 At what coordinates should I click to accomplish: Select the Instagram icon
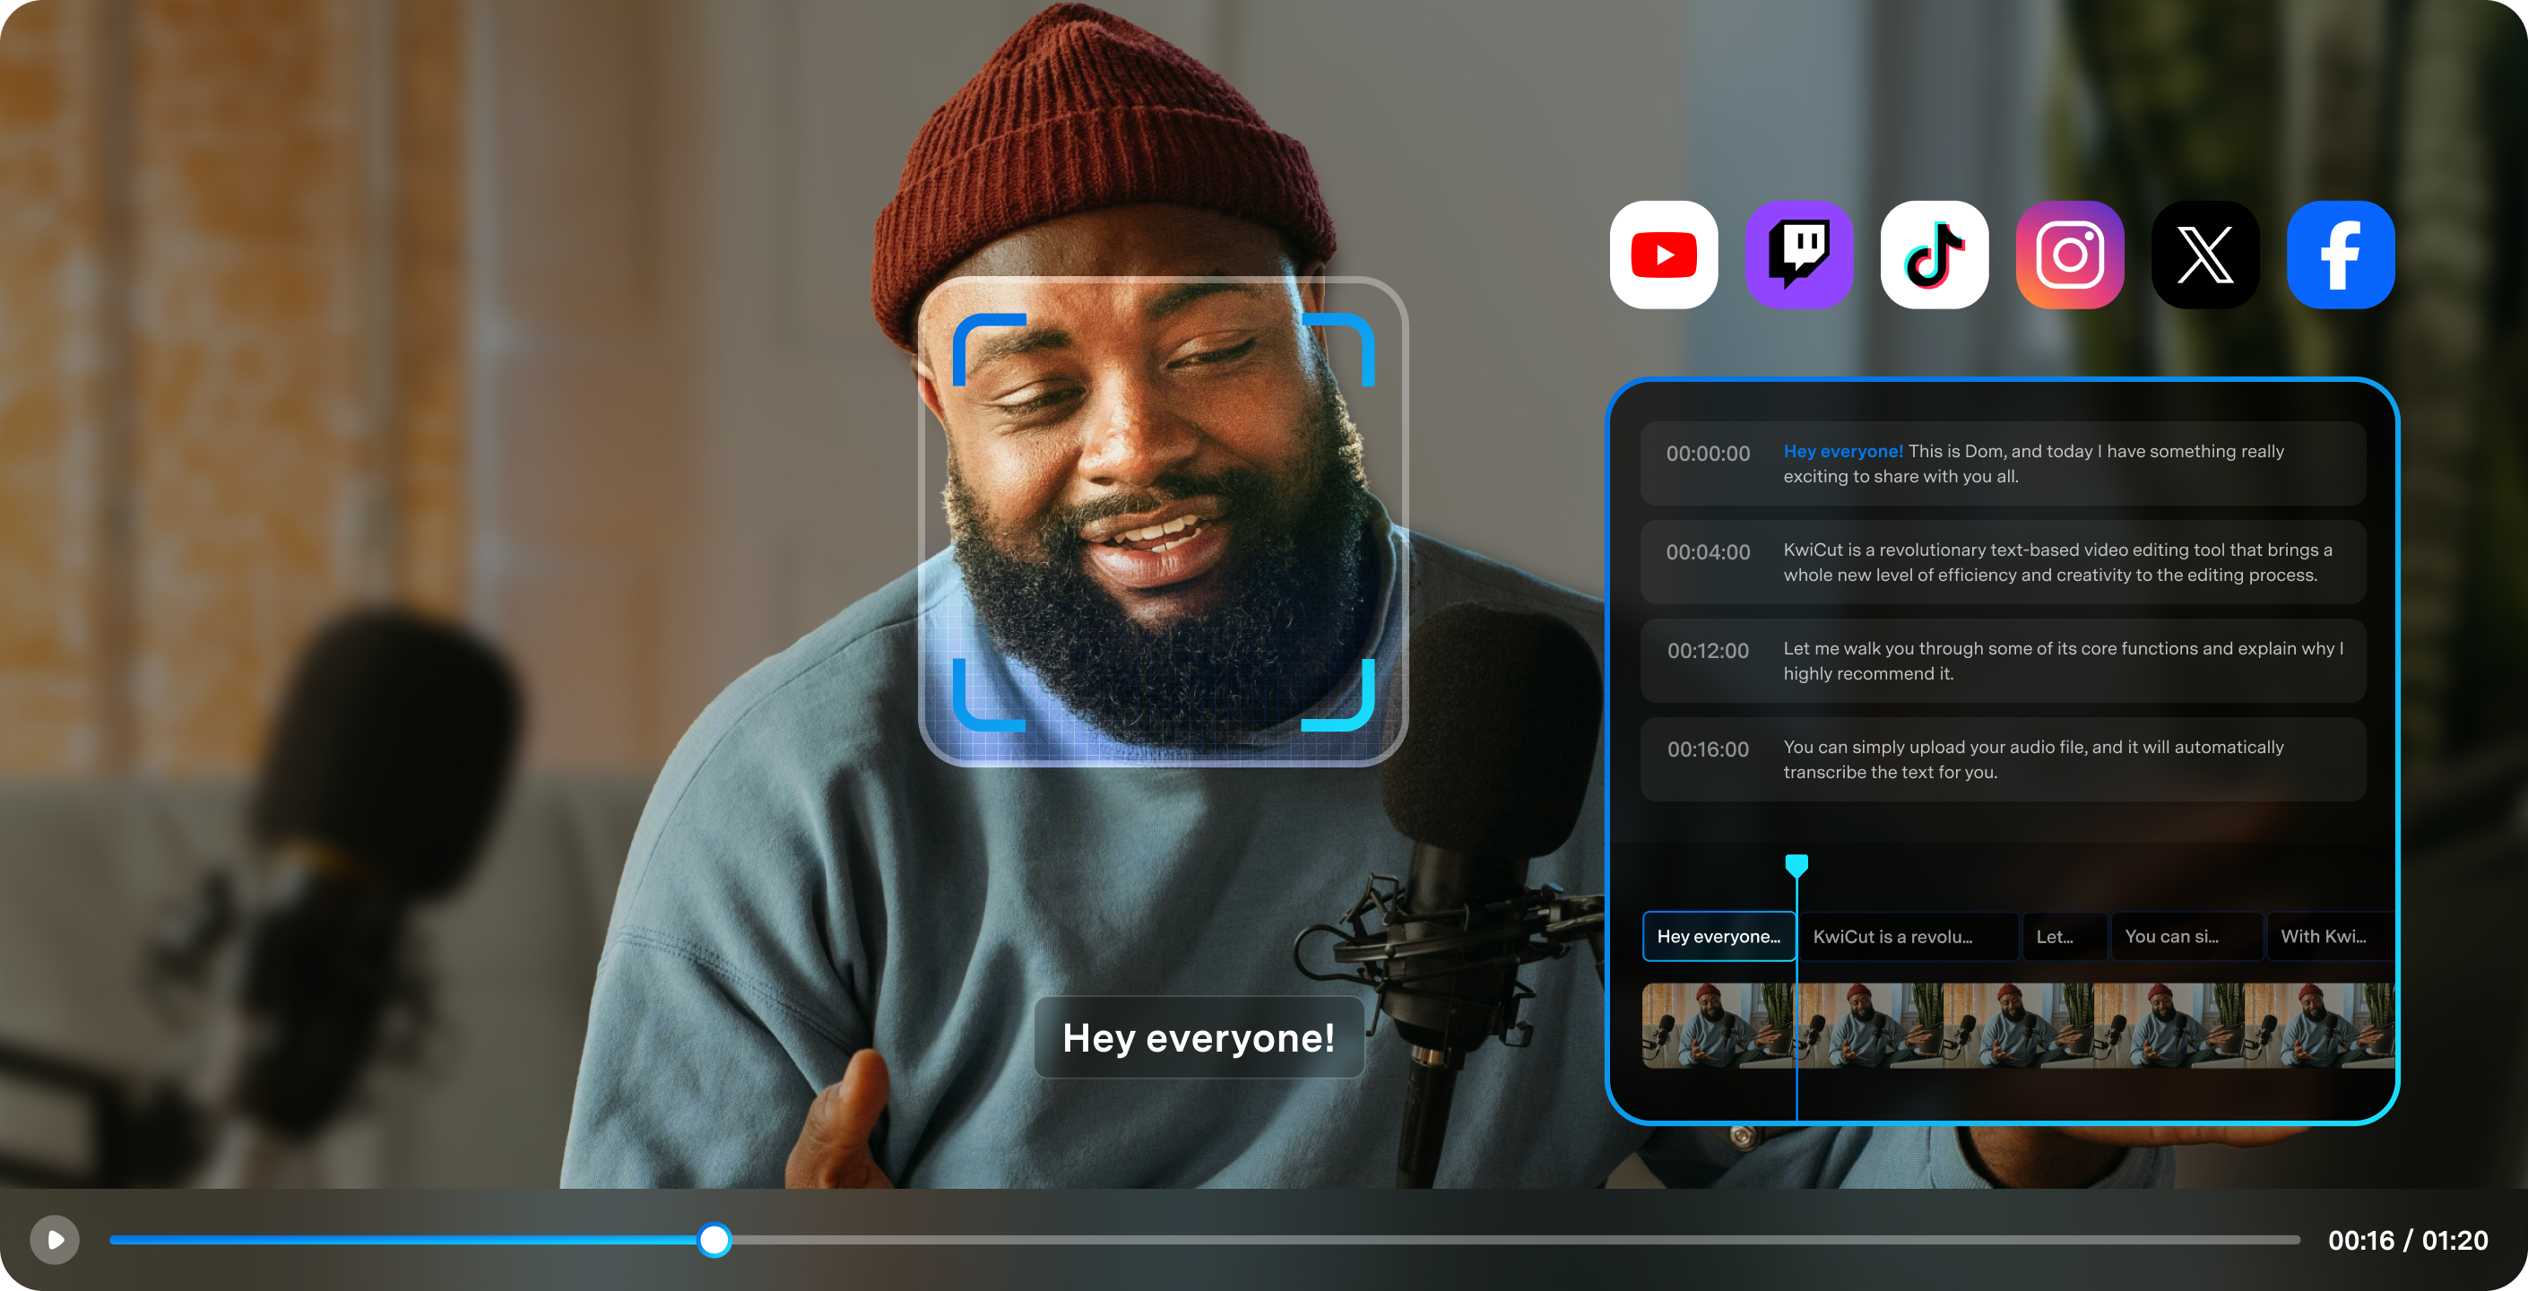coord(2070,256)
